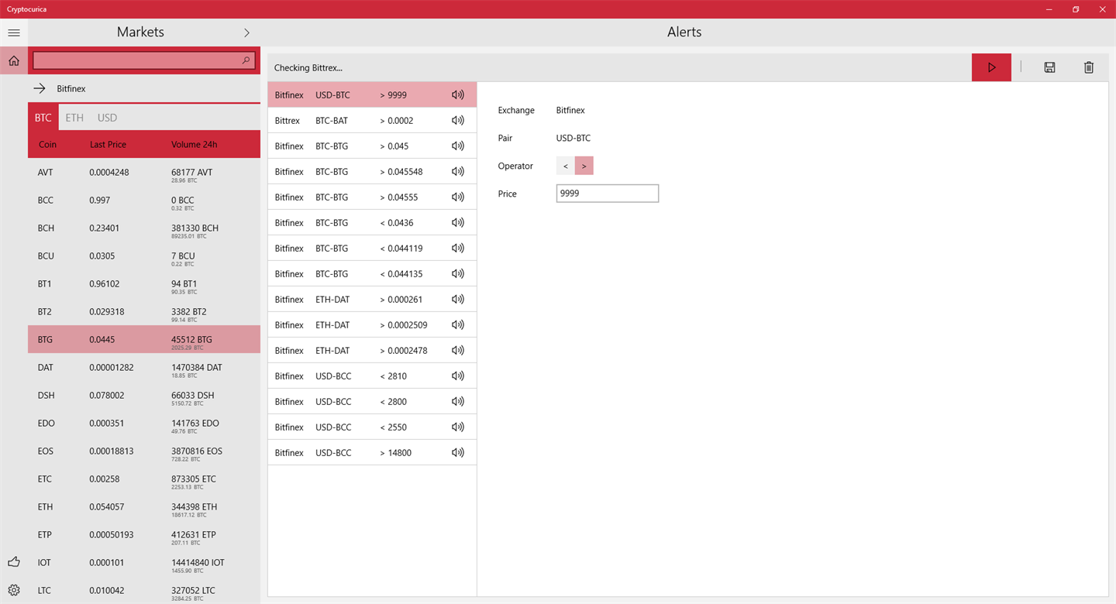Switch to the USD market tab
The image size is (1116, 604).
(107, 118)
